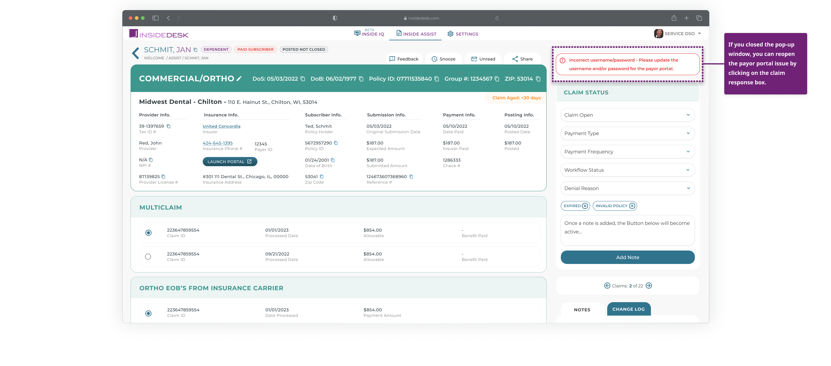Open the Claim Open dropdown
The height and width of the screenshot is (366, 831).
627,115
